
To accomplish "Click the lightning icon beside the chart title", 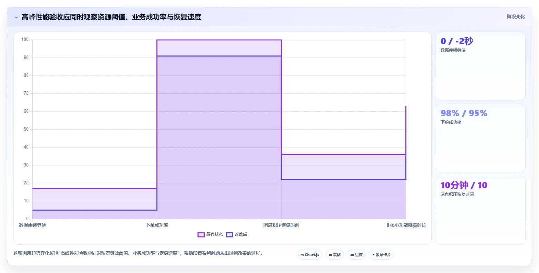I will coord(16,17).
